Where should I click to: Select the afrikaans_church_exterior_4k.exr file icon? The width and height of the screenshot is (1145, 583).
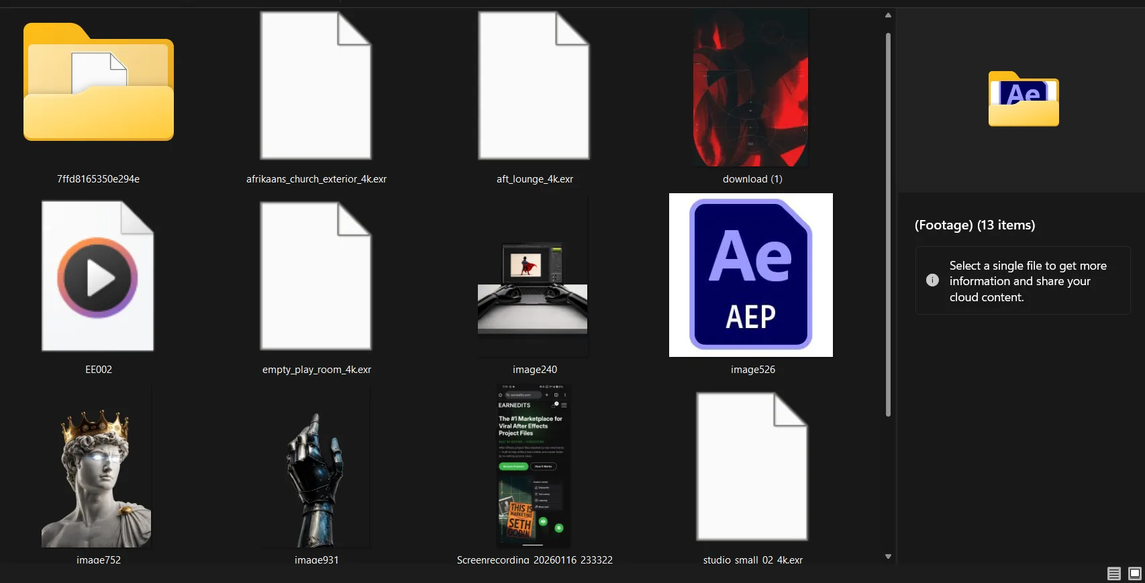pyautogui.click(x=316, y=86)
